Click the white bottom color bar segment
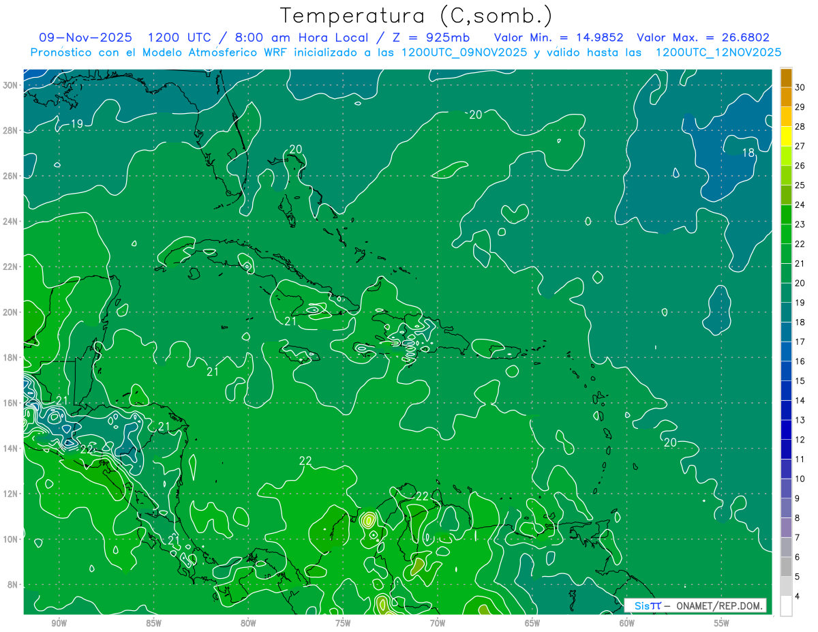Image resolution: width=818 pixels, height=632 pixels. click(787, 606)
